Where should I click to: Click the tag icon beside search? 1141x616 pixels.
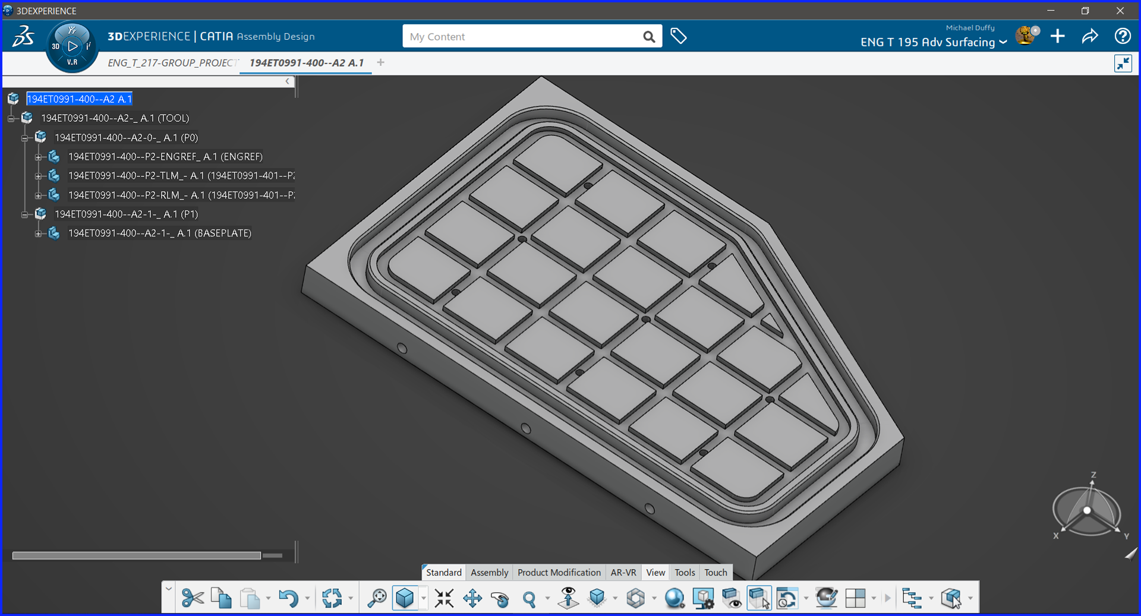click(x=679, y=36)
